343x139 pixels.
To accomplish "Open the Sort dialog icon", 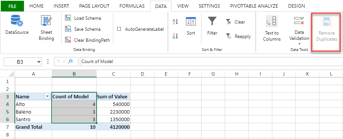I will pyautogui.click(x=191, y=21).
